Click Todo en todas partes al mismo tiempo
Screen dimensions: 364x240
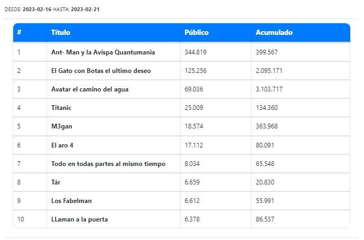pyautogui.click(x=108, y=164)
